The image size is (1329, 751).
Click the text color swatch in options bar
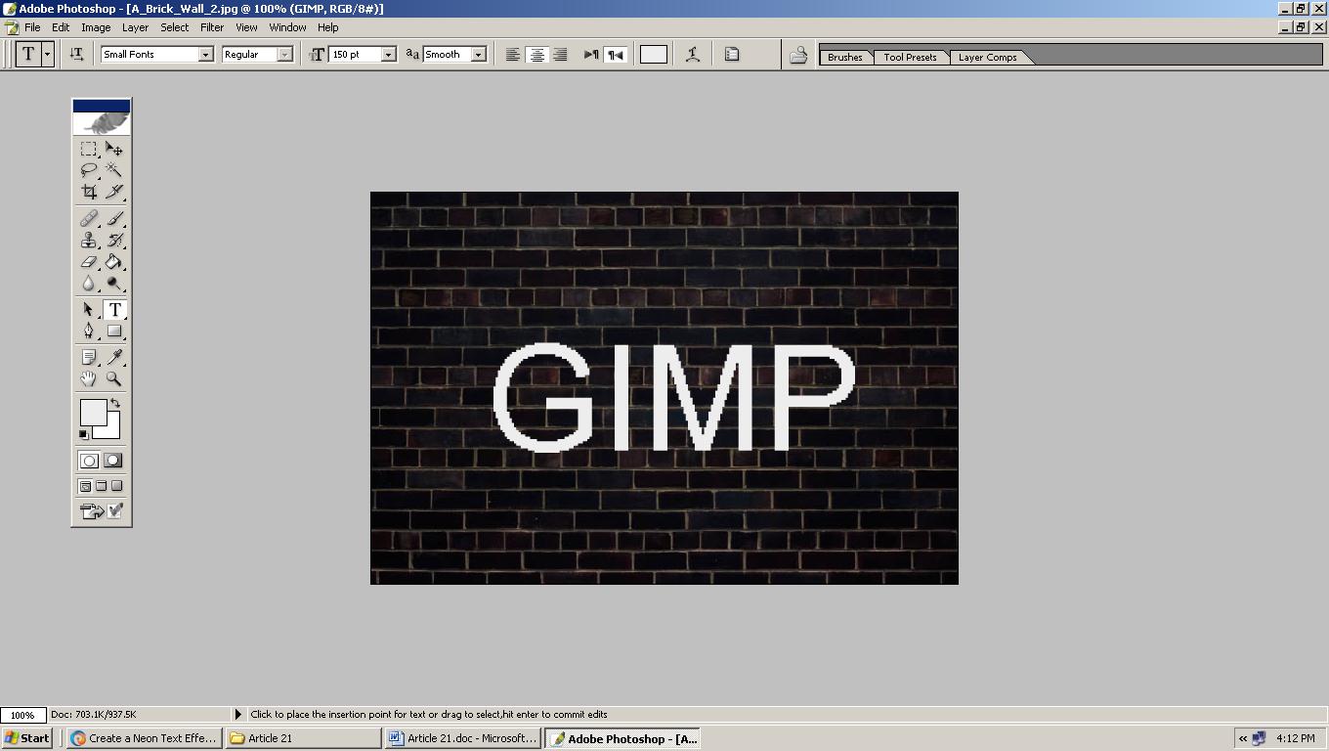pyautogui.click(x=654, y=55)
